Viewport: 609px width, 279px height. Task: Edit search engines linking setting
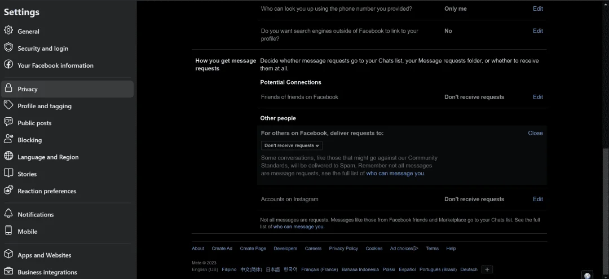[537, 30]
